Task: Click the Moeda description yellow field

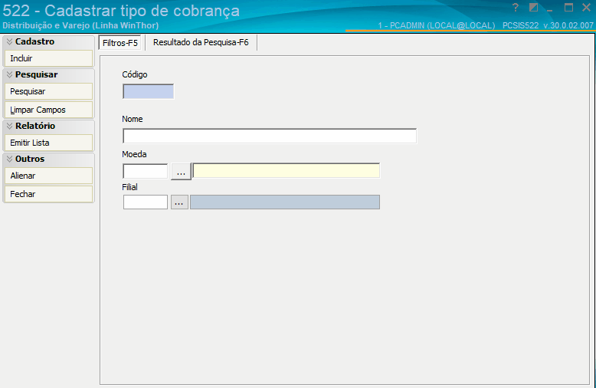Action: (287, 171)
